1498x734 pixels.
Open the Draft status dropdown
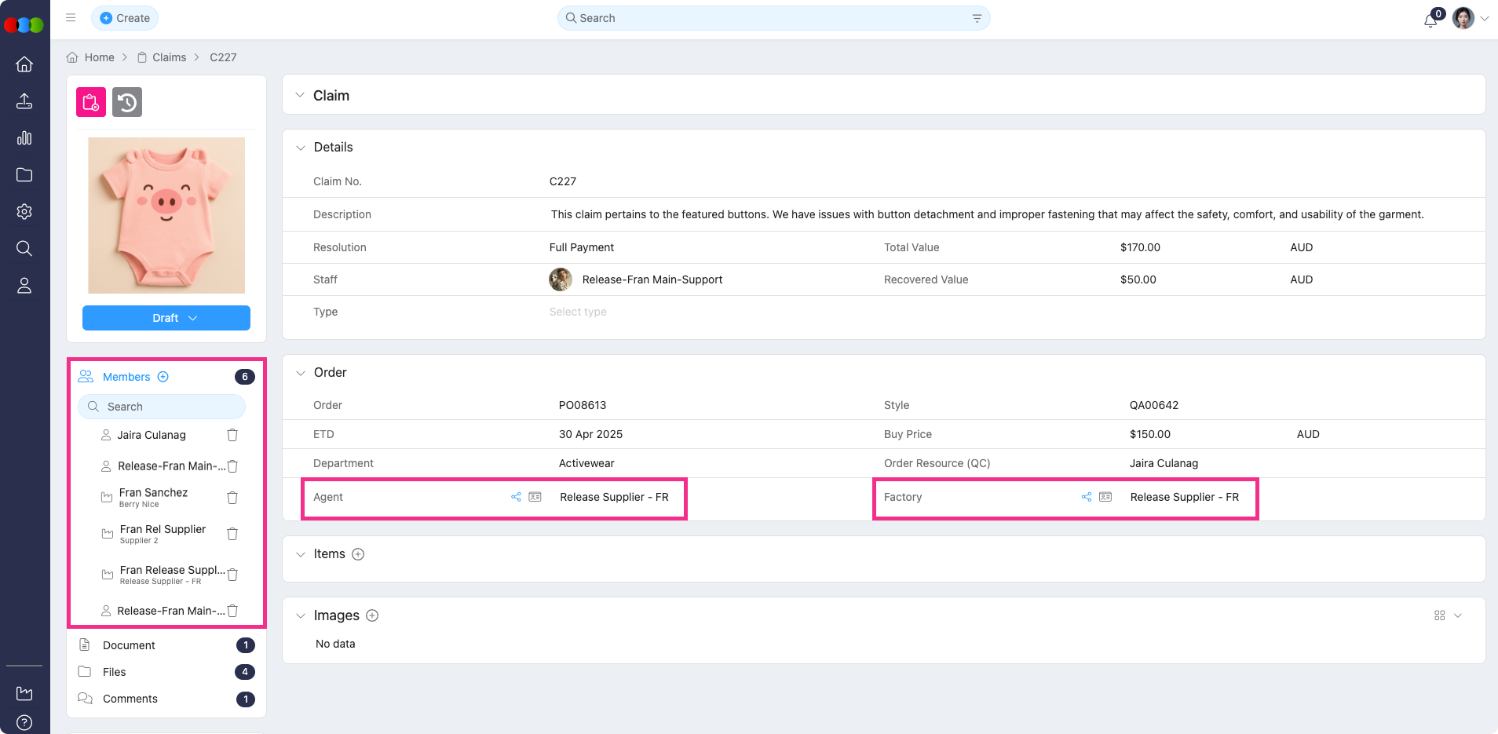click(x=166, y=318)
